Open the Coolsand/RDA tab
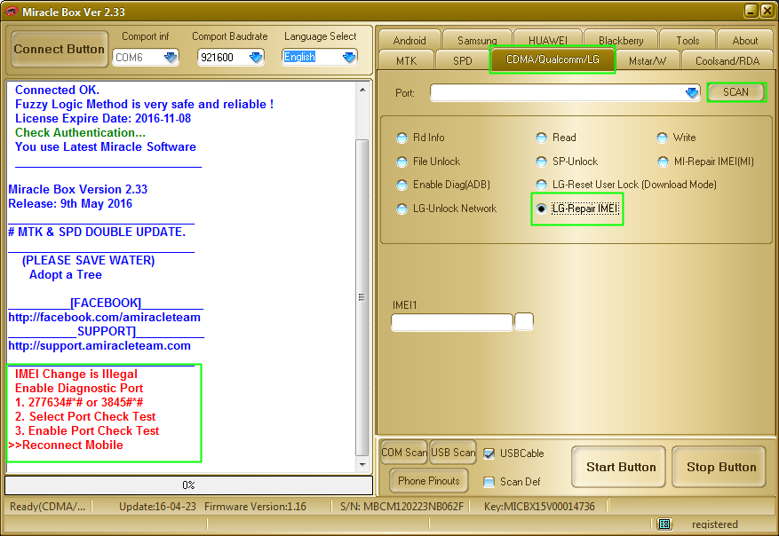The width and height of the screenshot is (779, 536). 727,60
